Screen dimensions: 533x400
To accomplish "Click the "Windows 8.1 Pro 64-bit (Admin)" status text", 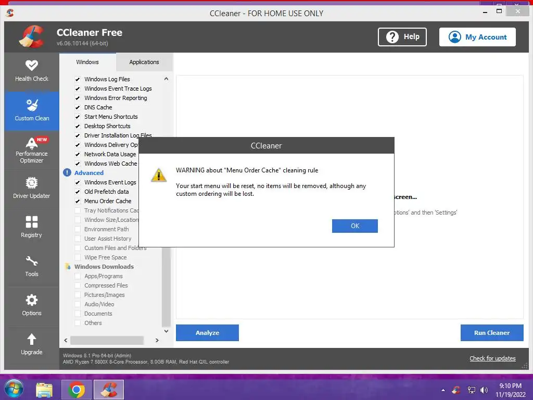I will click(x=97, y=355).
